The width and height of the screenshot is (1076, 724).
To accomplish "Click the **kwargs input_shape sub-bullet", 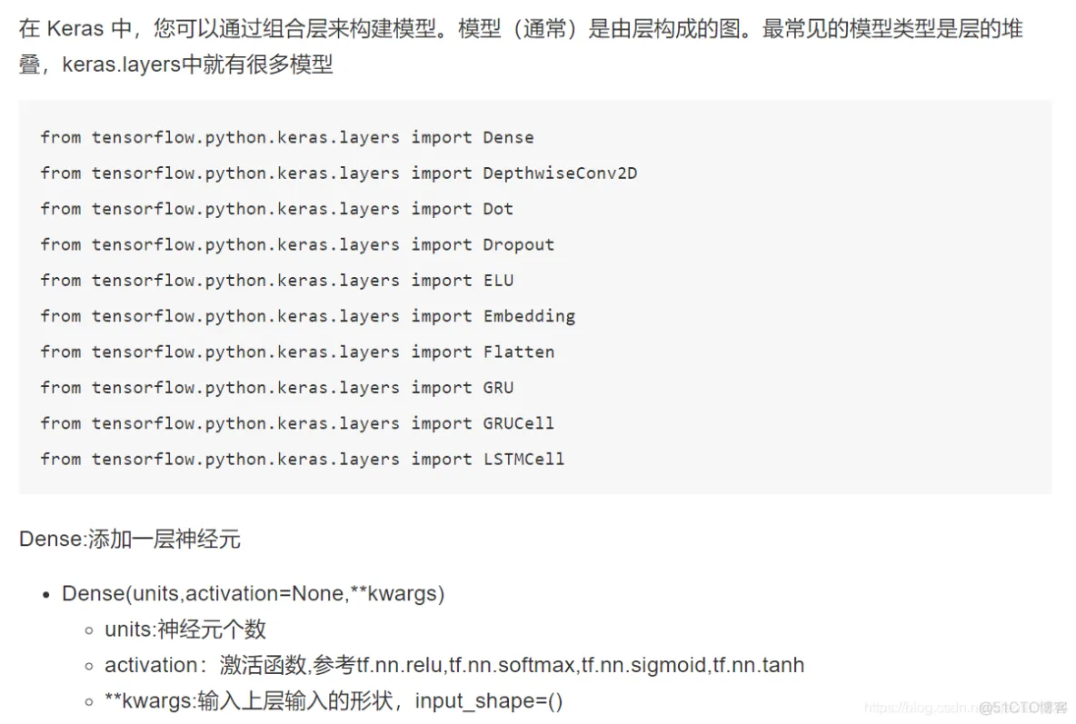I will pos(334,701).
